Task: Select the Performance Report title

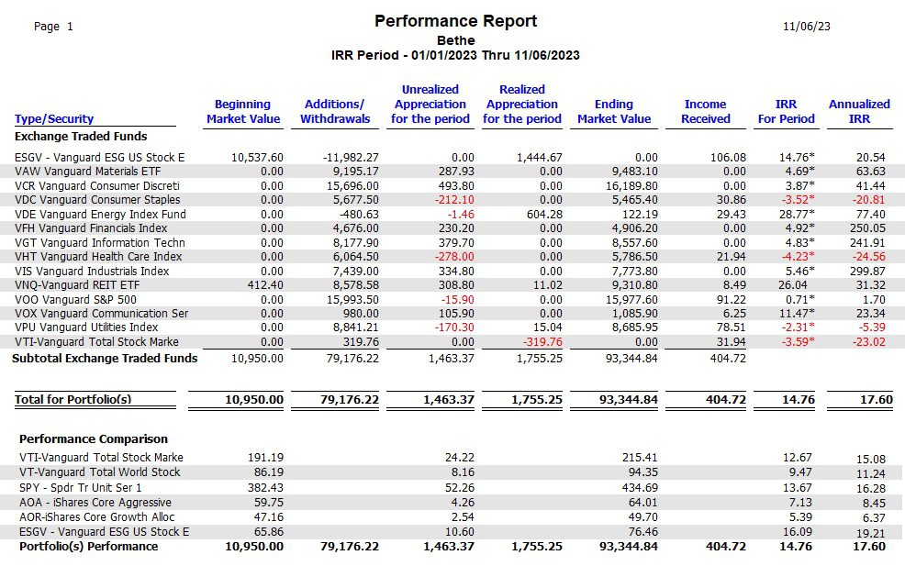Action: click(455, 21)
